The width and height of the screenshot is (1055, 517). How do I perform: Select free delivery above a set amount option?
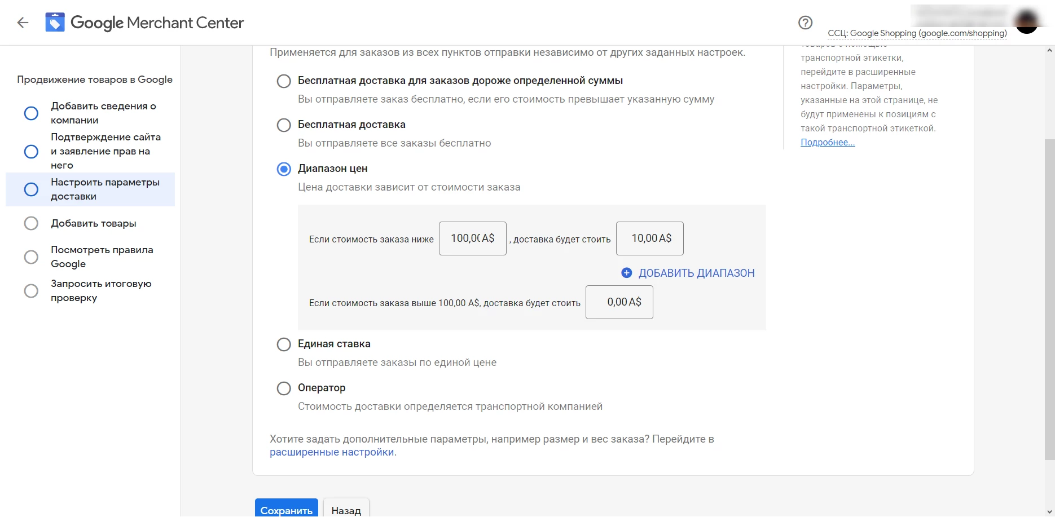pos(284,81)
